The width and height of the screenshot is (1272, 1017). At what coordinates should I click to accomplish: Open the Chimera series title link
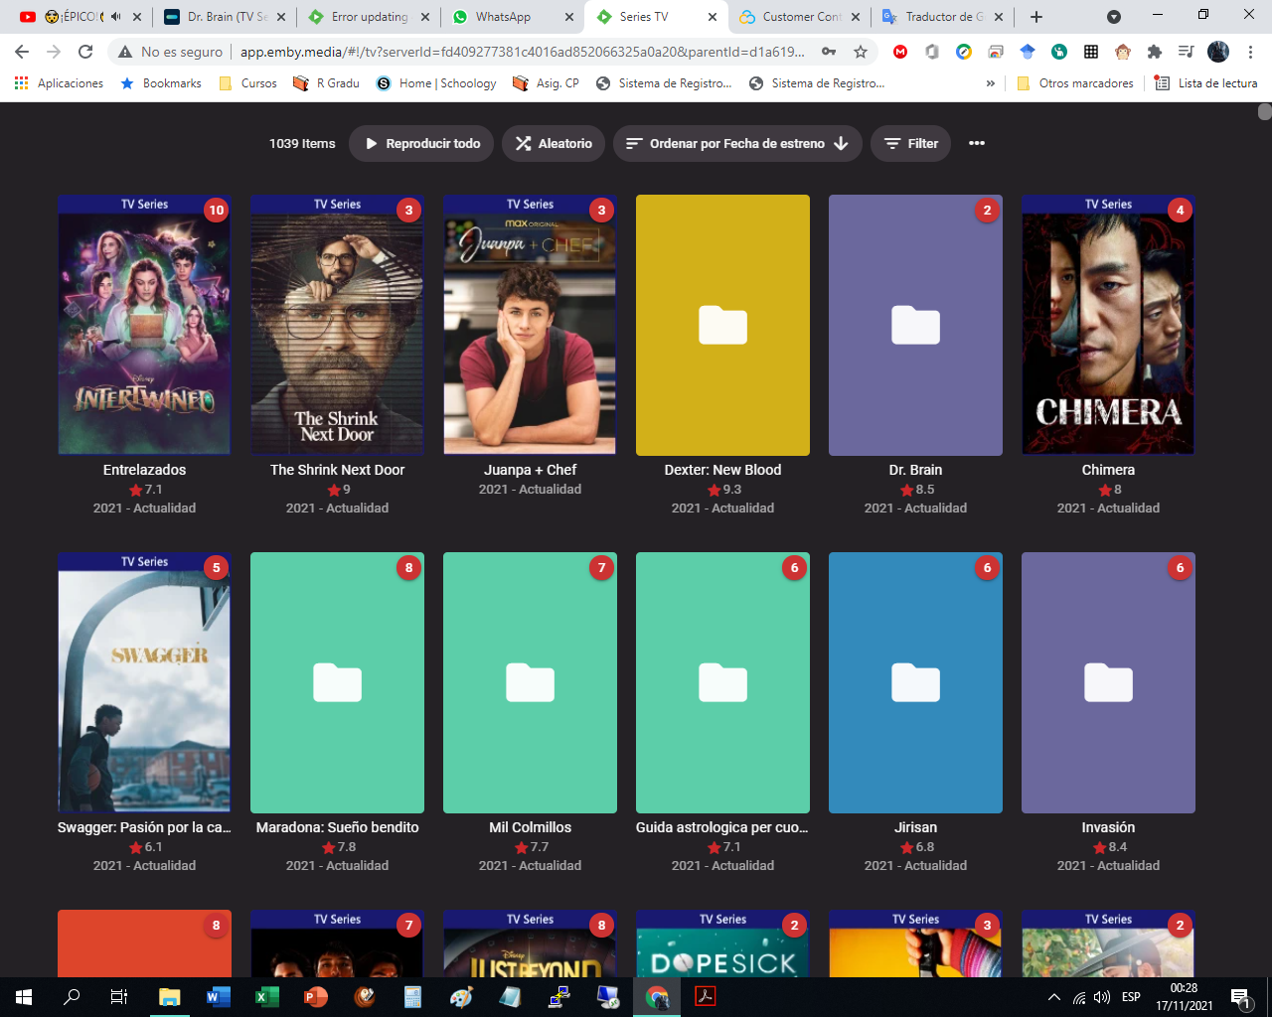1108,470
